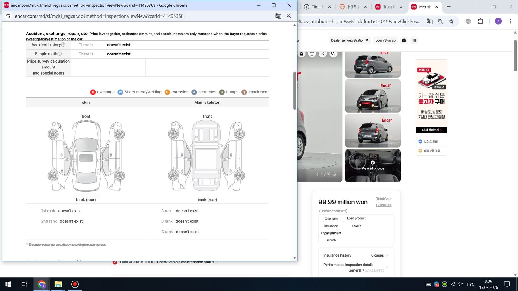This screenshot has height=291, width=518.
Task: Click the muted volume icon in system tray
Action: pyautogui.click(x=460, y=284)
